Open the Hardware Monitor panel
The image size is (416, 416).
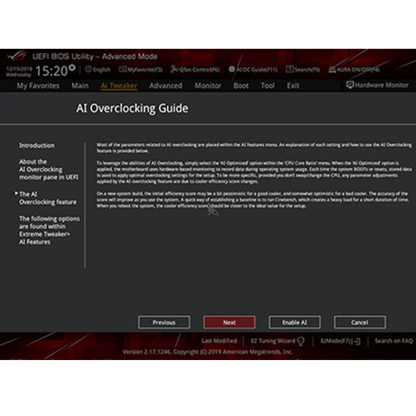[377, 85]
